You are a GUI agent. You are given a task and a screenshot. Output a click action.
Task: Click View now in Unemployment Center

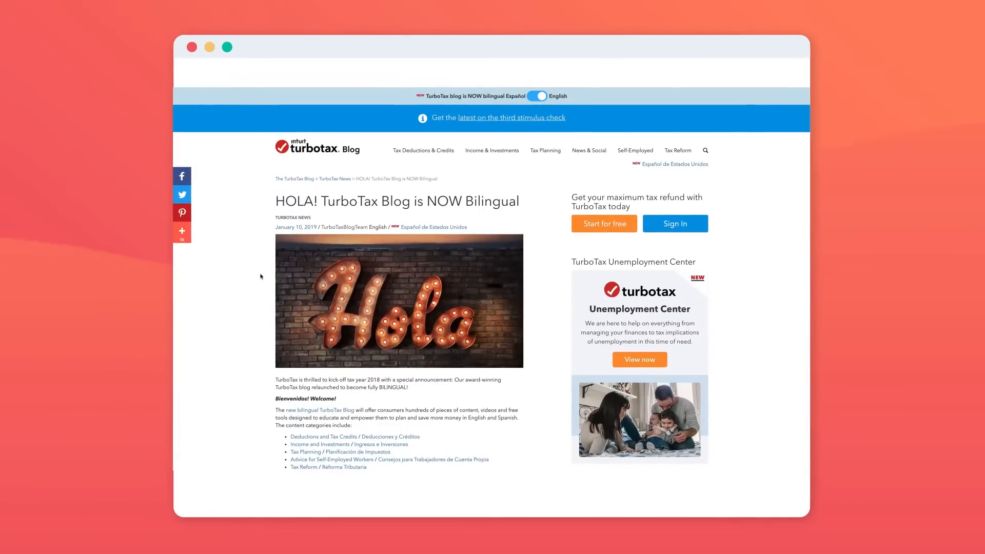pyautogui.click(x=640, y=360)
